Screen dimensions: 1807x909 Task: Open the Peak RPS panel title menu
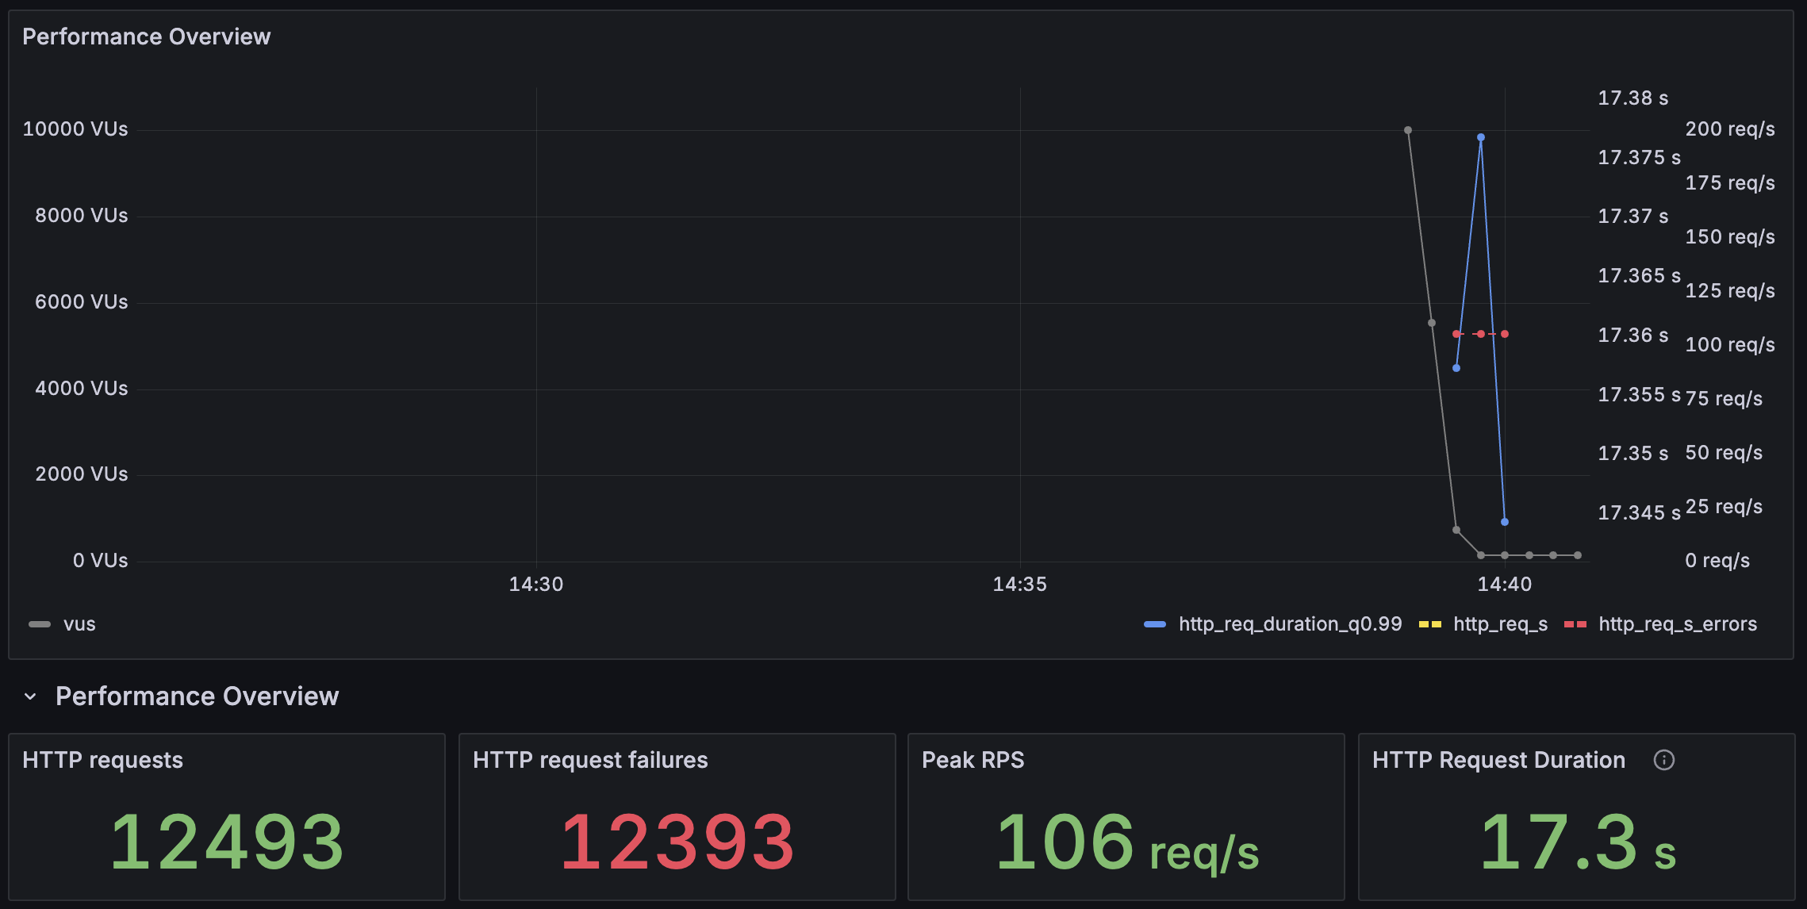tap(973, 760)
